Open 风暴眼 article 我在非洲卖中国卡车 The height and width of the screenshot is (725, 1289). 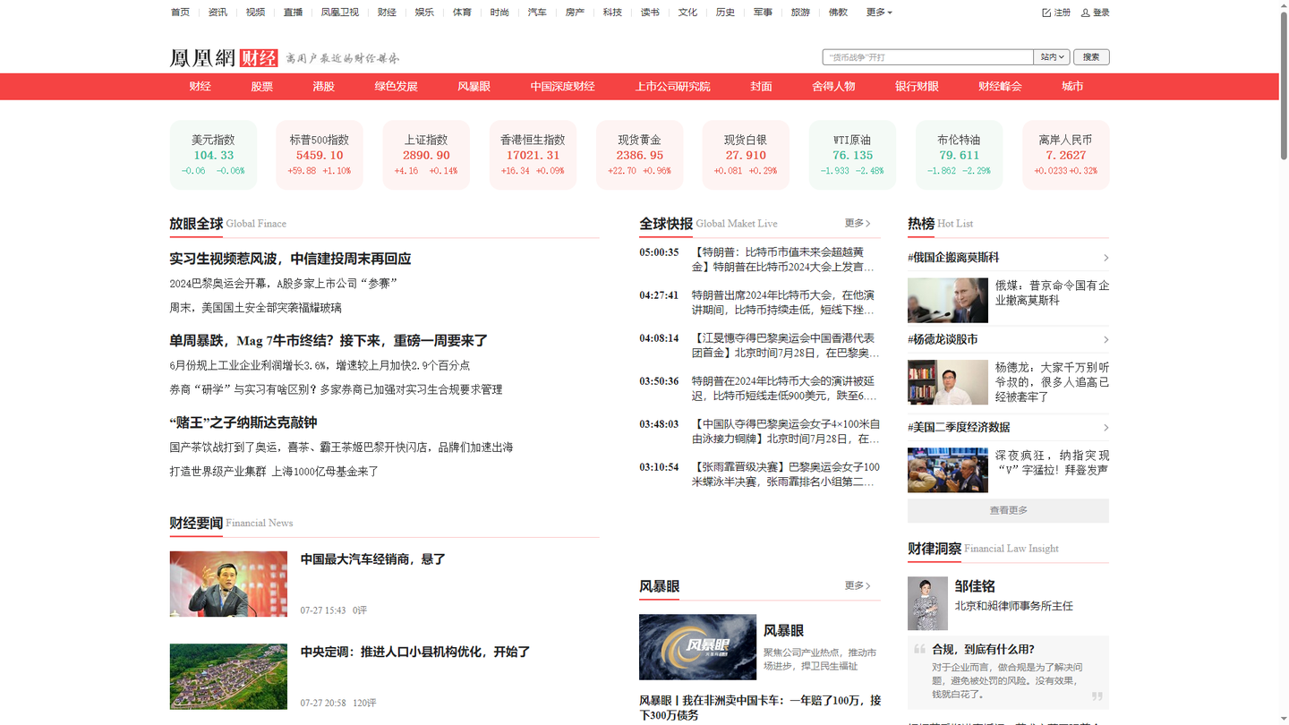coord(760,707)
